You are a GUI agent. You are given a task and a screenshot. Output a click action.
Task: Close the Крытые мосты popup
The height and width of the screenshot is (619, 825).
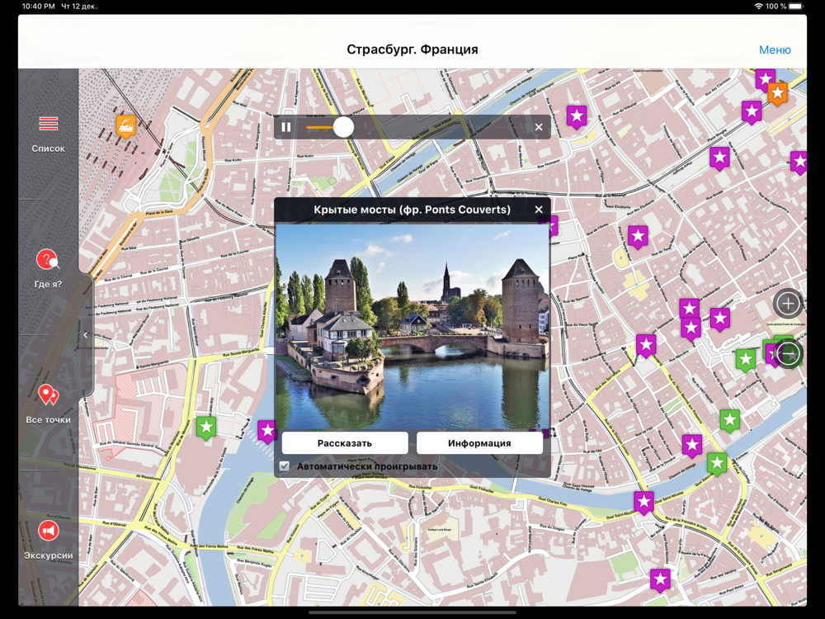(x=539, y=210)
